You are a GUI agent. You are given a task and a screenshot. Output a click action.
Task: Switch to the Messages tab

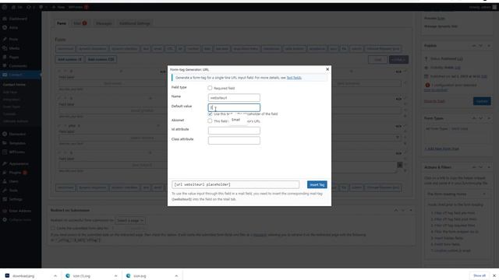click(x=104, y=23)
